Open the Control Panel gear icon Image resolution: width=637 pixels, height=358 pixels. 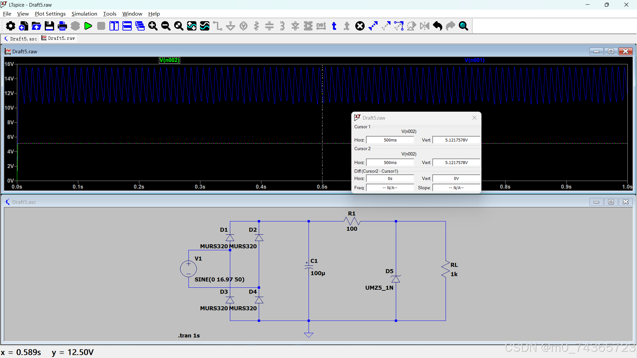pos(11,26)
